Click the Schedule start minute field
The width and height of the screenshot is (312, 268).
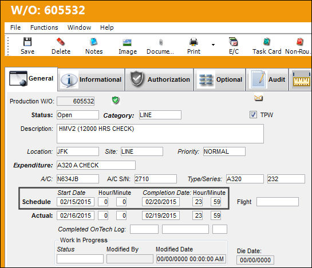click(121, 202)
